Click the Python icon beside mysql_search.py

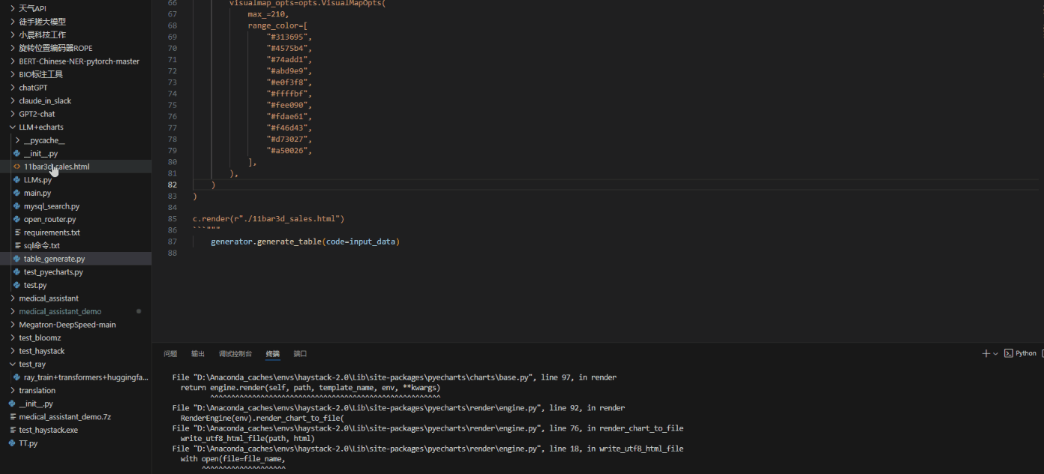pos(17,206)
